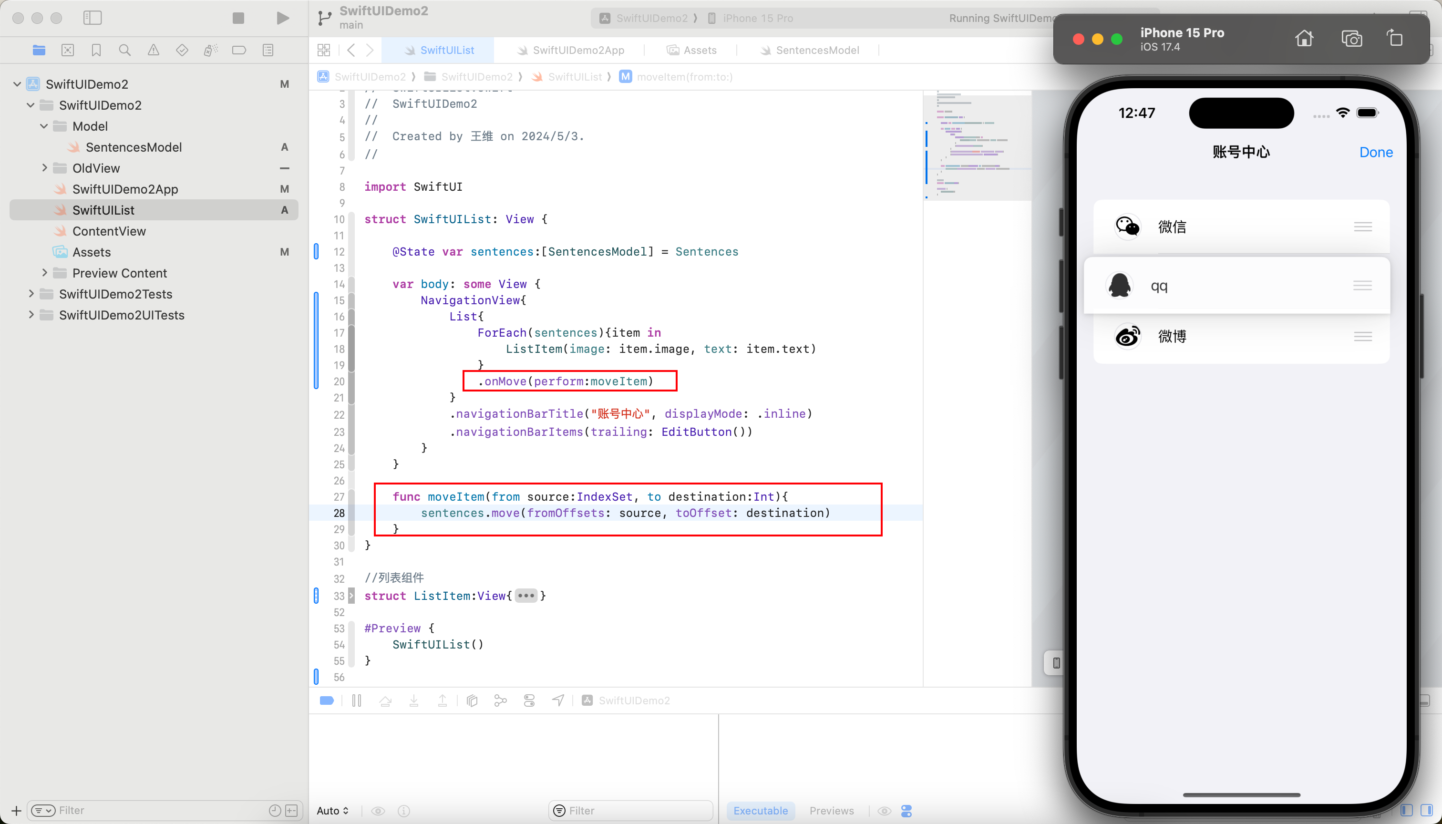Open the Project navigator folder icon

[x=39, y=51]
